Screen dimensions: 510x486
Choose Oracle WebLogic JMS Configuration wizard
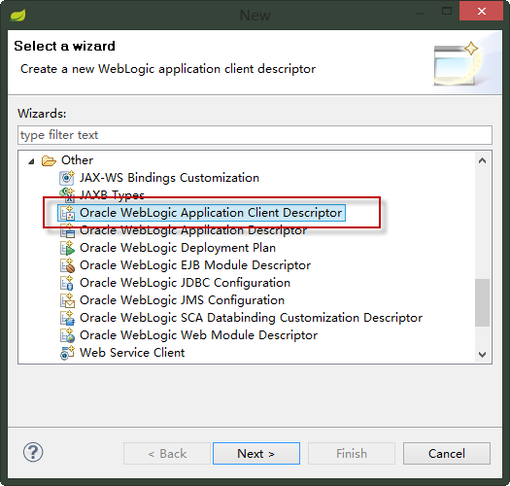click(182, 300)
